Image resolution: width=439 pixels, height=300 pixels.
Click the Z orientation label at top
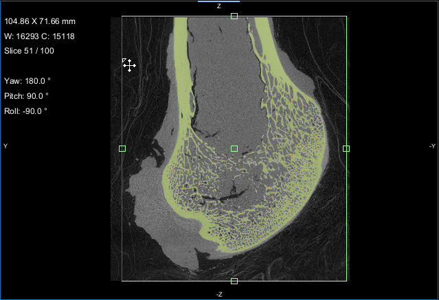[219, 6]
